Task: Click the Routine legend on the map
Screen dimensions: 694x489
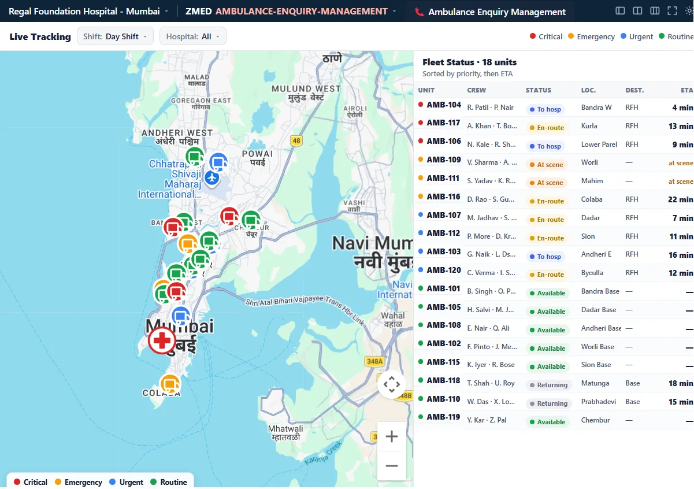Action: [168, 482]
